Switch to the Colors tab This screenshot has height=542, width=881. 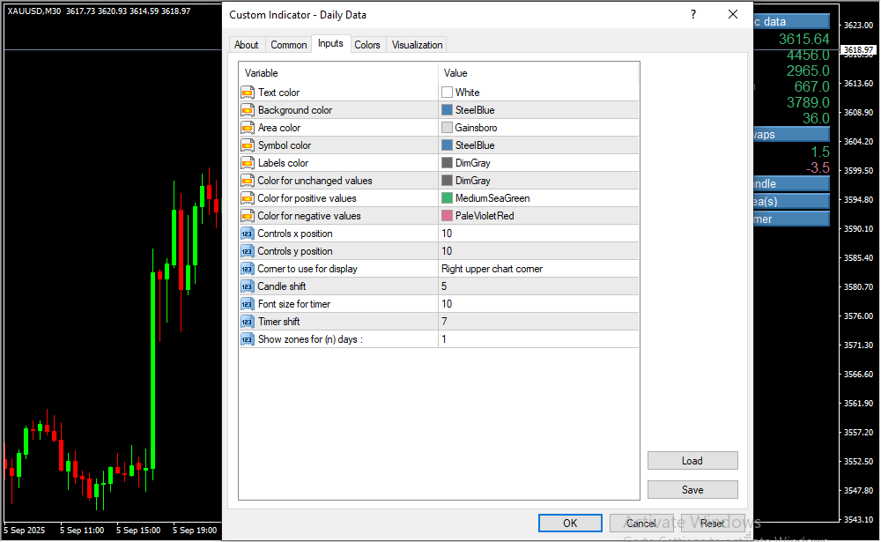pos(367,45)
